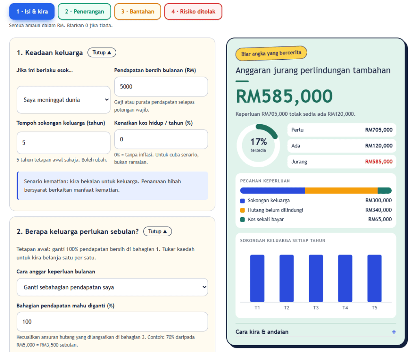Image resolution: width=416 pixels, height=352 pixels.
Task: Open the "Ganti sebahagian pendapatan saya" dropdown
Action: (112, 287)
